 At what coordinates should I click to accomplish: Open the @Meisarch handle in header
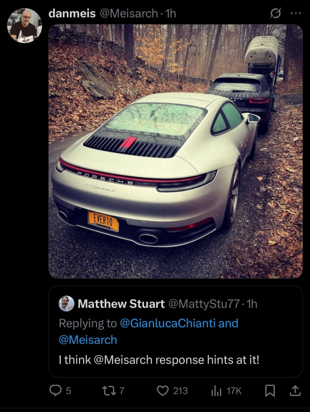pos(128,13)
